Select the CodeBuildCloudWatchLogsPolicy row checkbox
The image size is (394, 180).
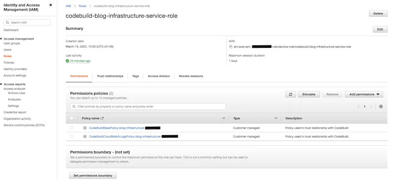(72, 137)
